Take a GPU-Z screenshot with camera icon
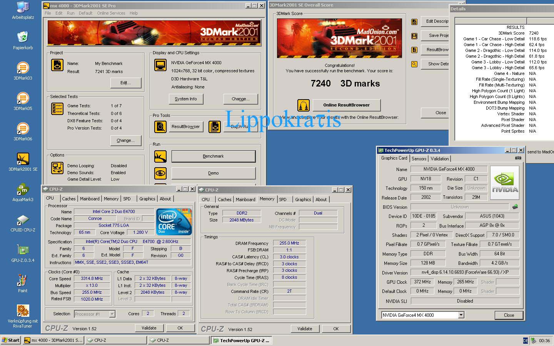 (x=518, y=158)
